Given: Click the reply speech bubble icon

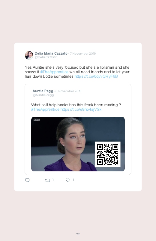Looking at the screenshot, I should [x=27, y=180].
